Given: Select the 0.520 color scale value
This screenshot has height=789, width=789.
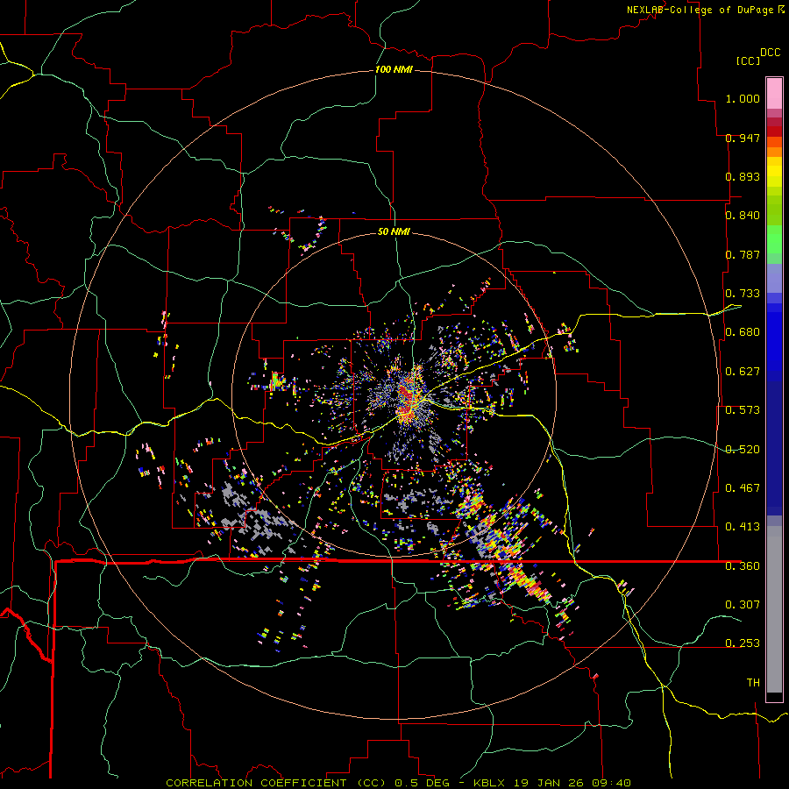Looking at the screenshot, I should point(743,450).
